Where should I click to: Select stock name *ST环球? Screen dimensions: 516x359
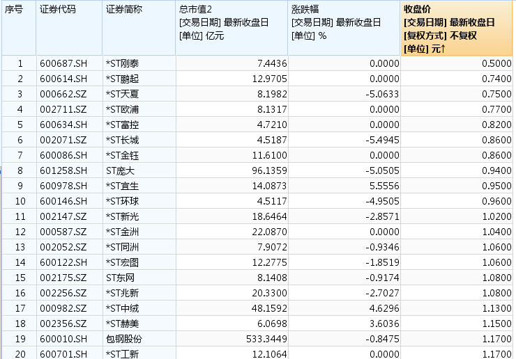123,201
